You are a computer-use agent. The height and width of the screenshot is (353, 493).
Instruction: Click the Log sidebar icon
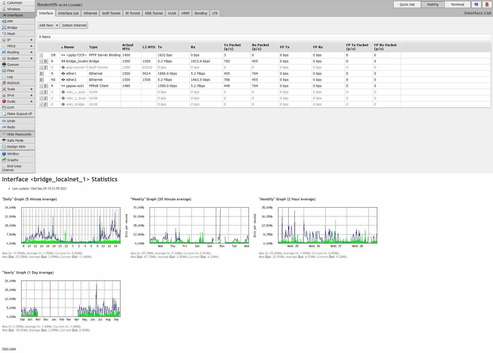pos(4,77)
